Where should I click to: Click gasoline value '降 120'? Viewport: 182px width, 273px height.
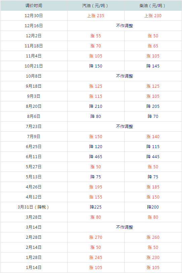click(x=96, y=147)
